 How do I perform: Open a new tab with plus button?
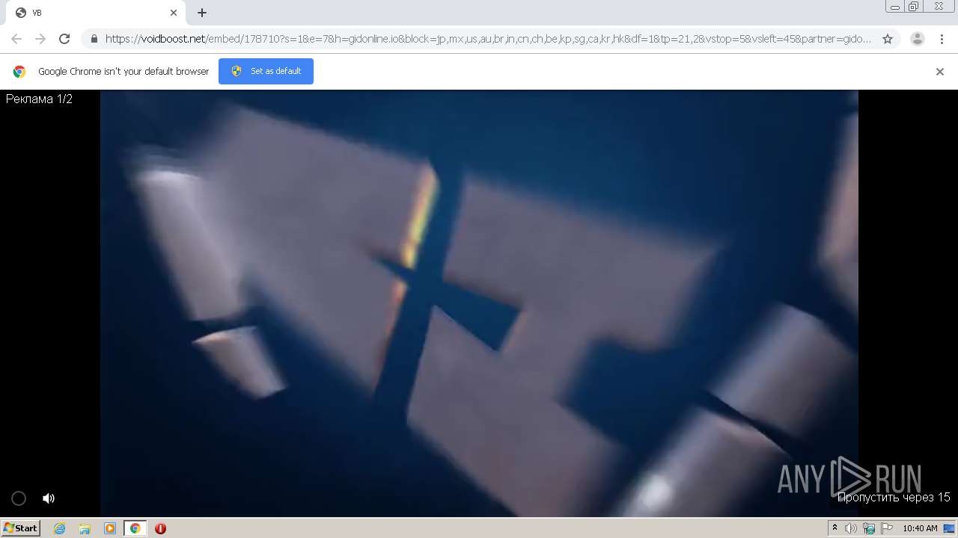pyautogui.click(x=202, y=13)
